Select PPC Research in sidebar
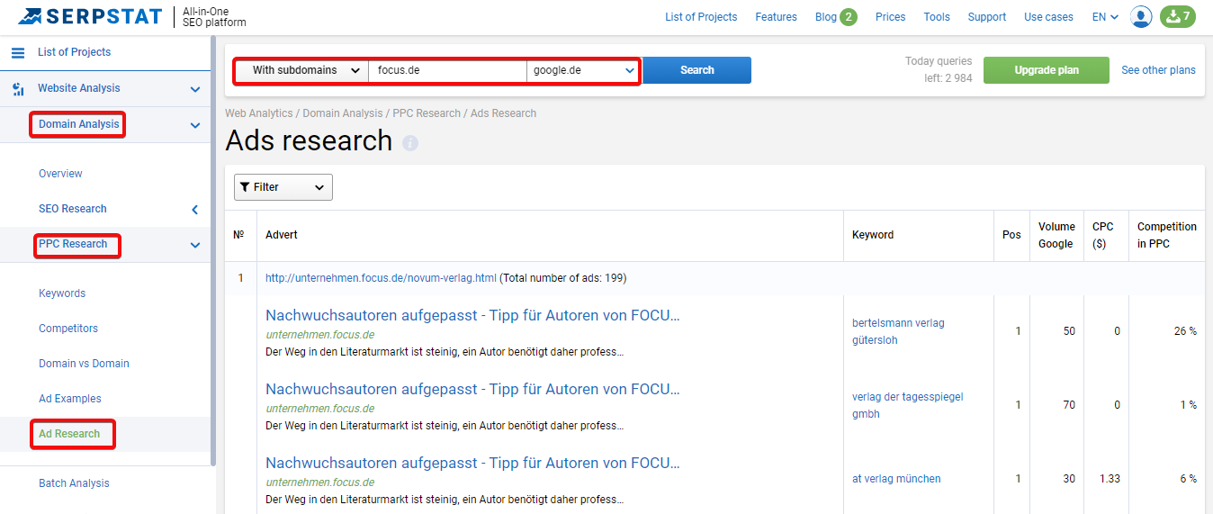Image resolution: width=1213 pixels, height=514 pixels. tap(73, 244)
